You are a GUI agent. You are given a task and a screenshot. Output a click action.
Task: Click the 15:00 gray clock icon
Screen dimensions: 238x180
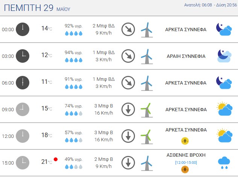(23, 163)
